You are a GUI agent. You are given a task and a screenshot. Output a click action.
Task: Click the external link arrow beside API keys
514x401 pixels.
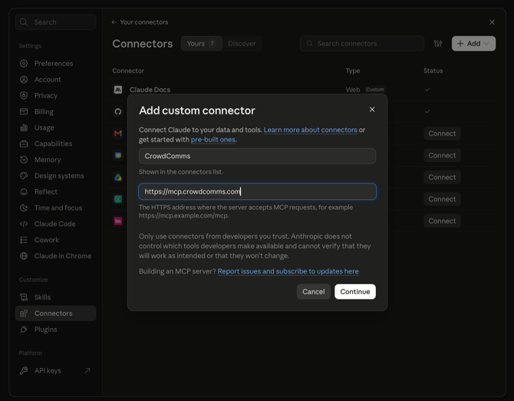(x=87, y=370)
